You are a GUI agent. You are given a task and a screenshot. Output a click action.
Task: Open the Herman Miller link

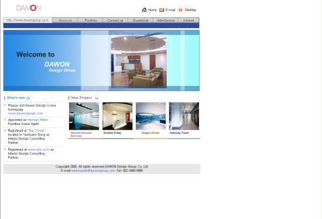37,120
